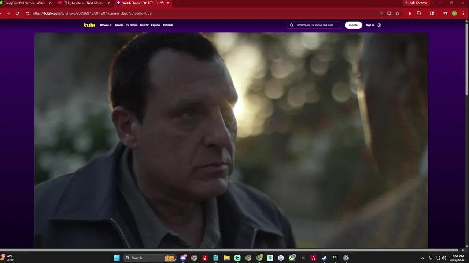
Task: Open the network tray icon
Action: pos(438,258)
